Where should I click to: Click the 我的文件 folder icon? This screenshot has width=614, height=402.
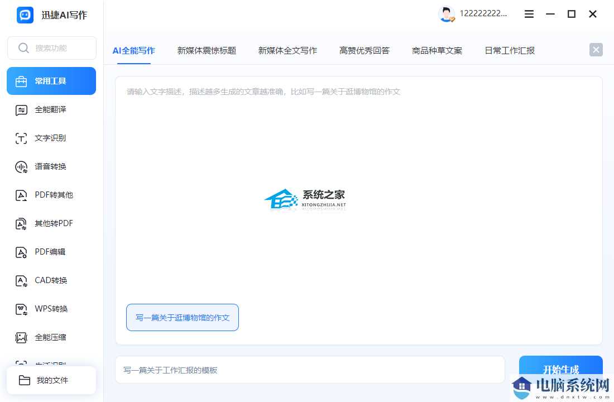[x=25, y=380]
